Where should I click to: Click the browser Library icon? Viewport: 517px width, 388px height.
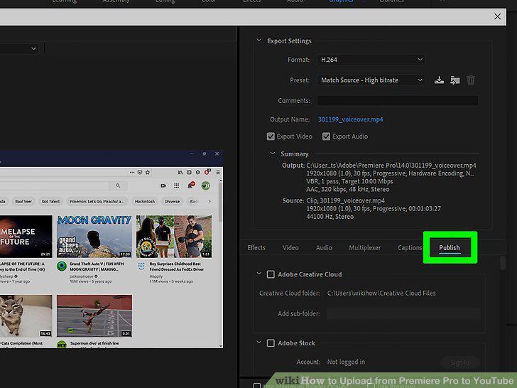tap(180, 172)
